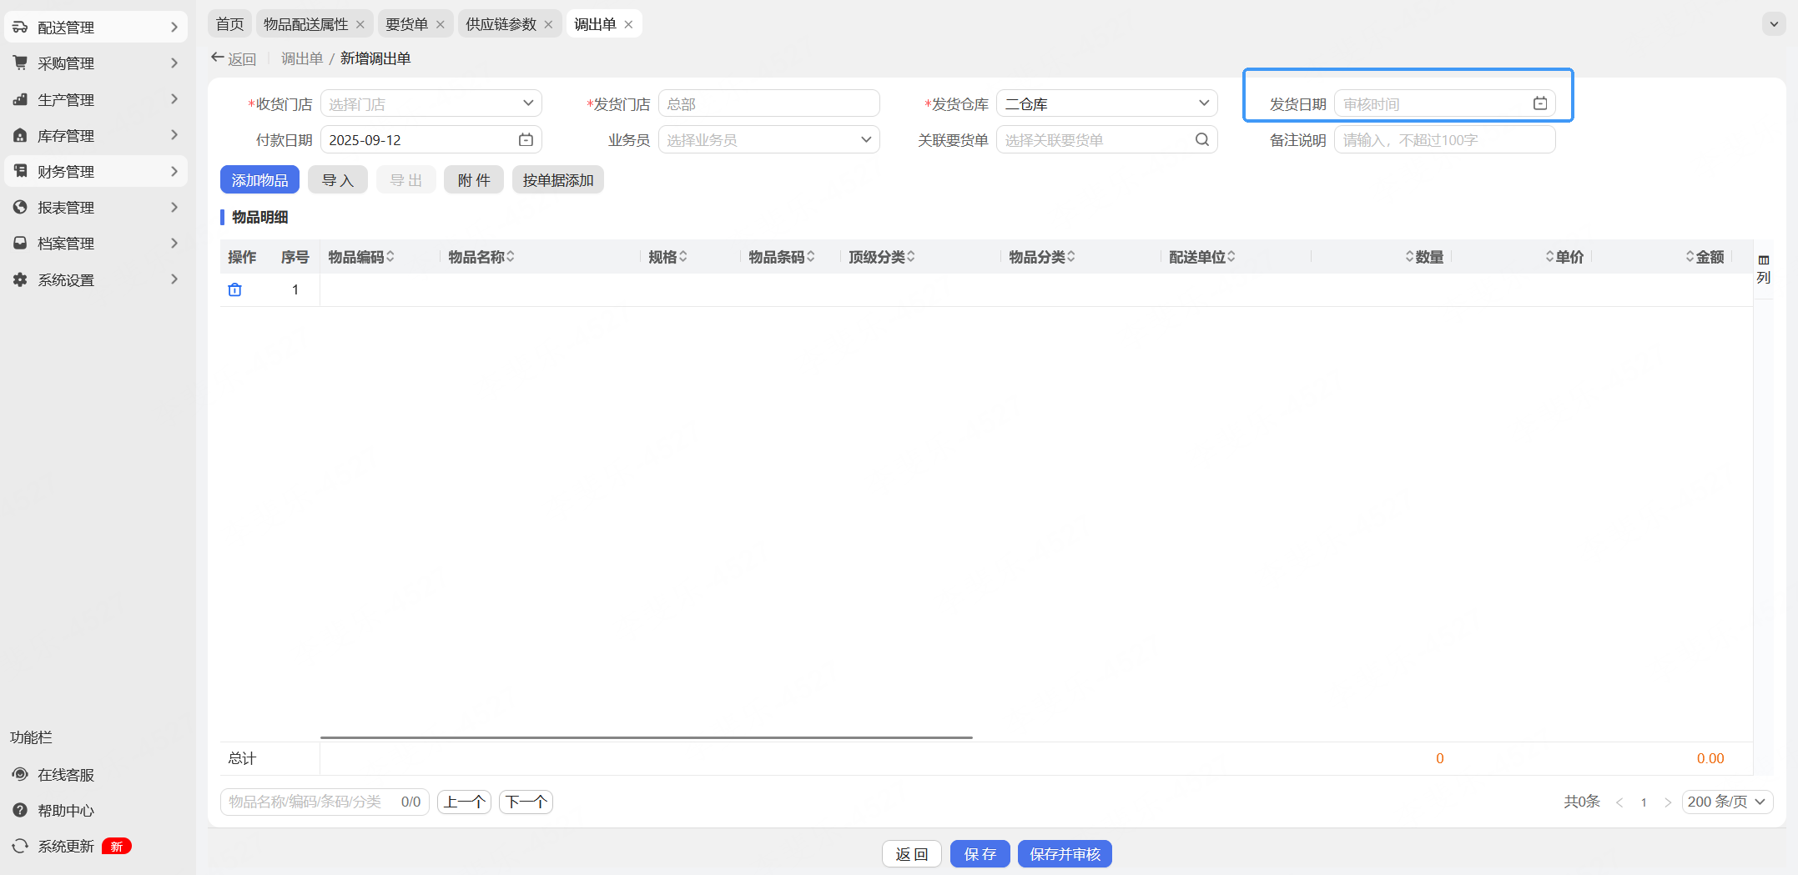
Task: Click page number 1 in pagination
Action: pyautogui.click(x=1644, y=802)
